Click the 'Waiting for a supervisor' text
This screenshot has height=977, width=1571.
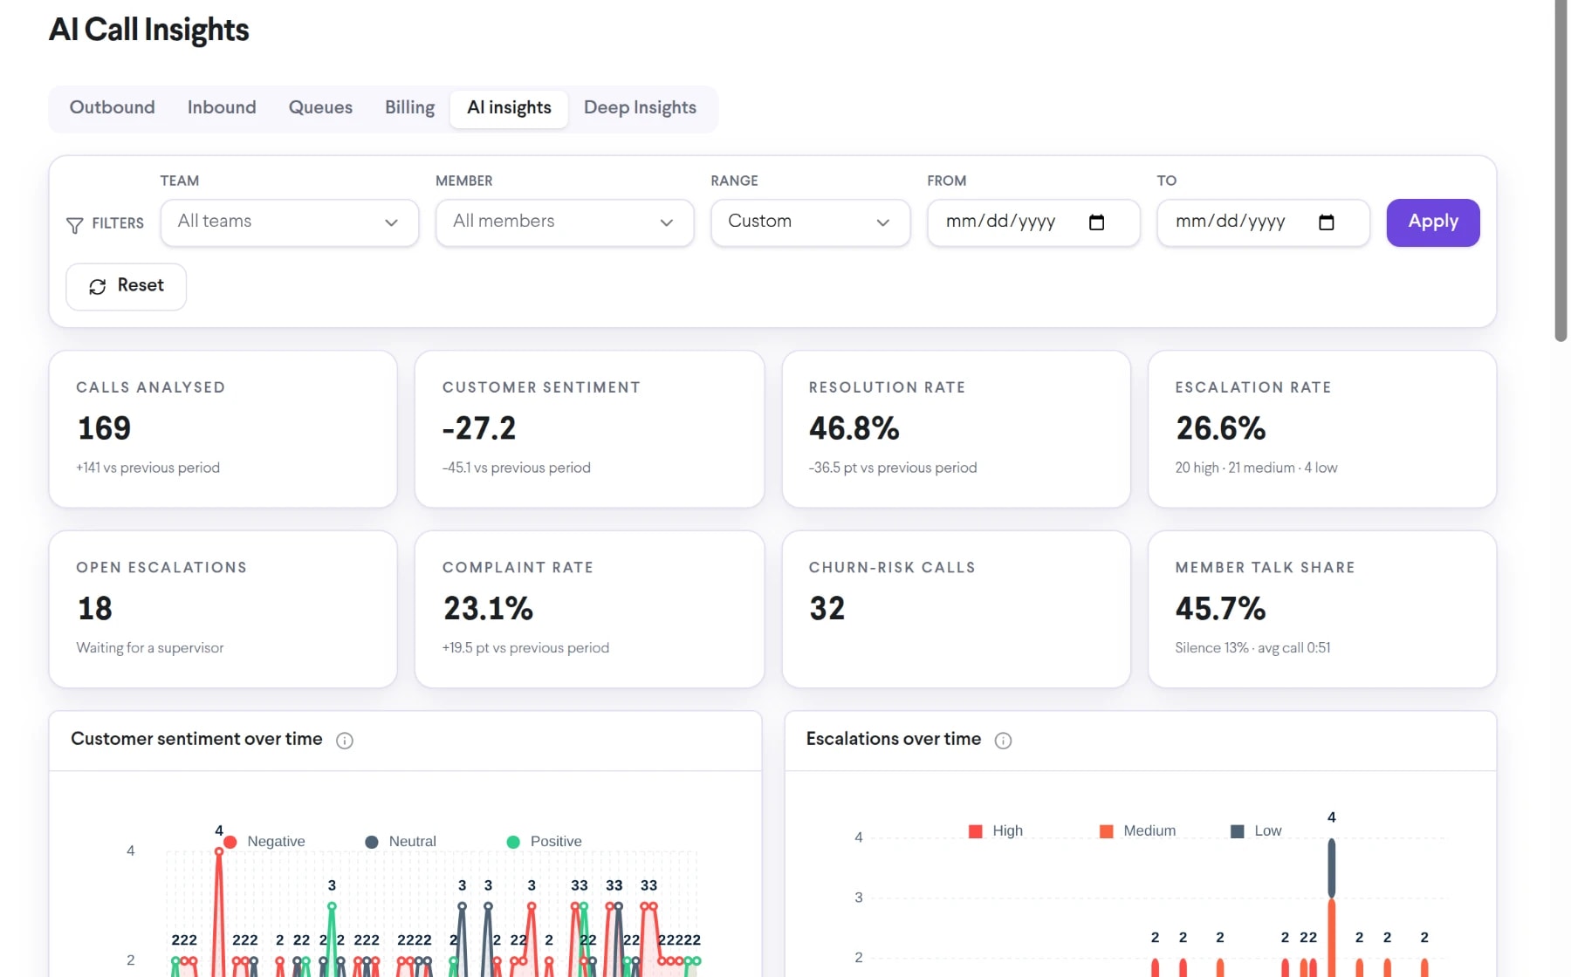tap(150, 648)
